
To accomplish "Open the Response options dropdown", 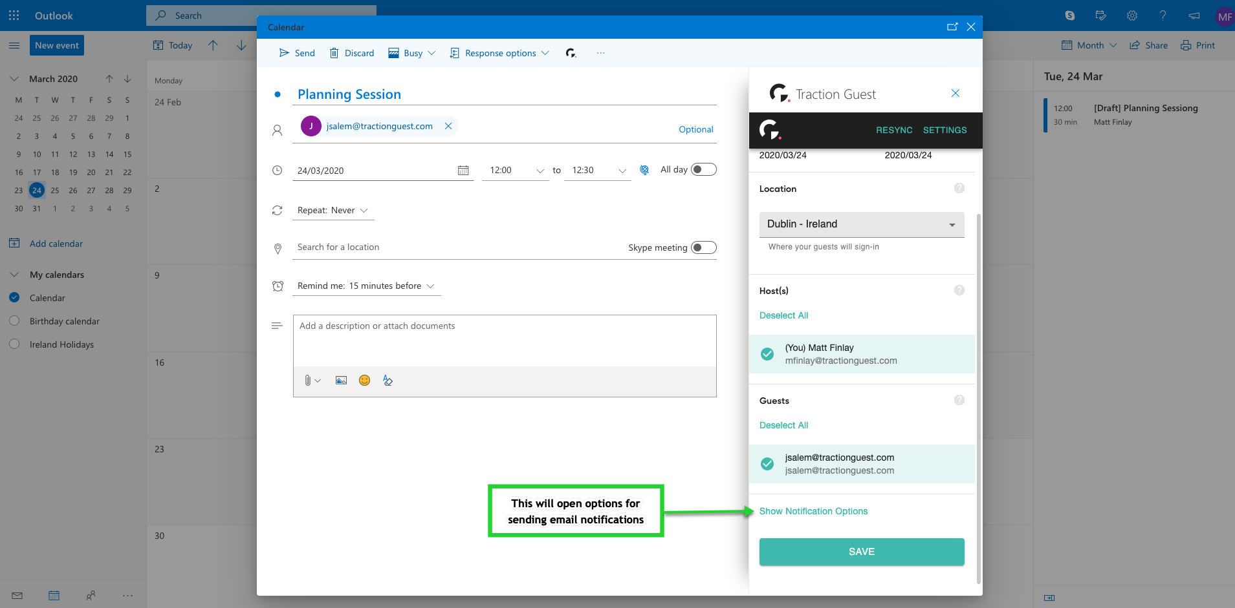I will pyautogui.click(x=499, y=53).
